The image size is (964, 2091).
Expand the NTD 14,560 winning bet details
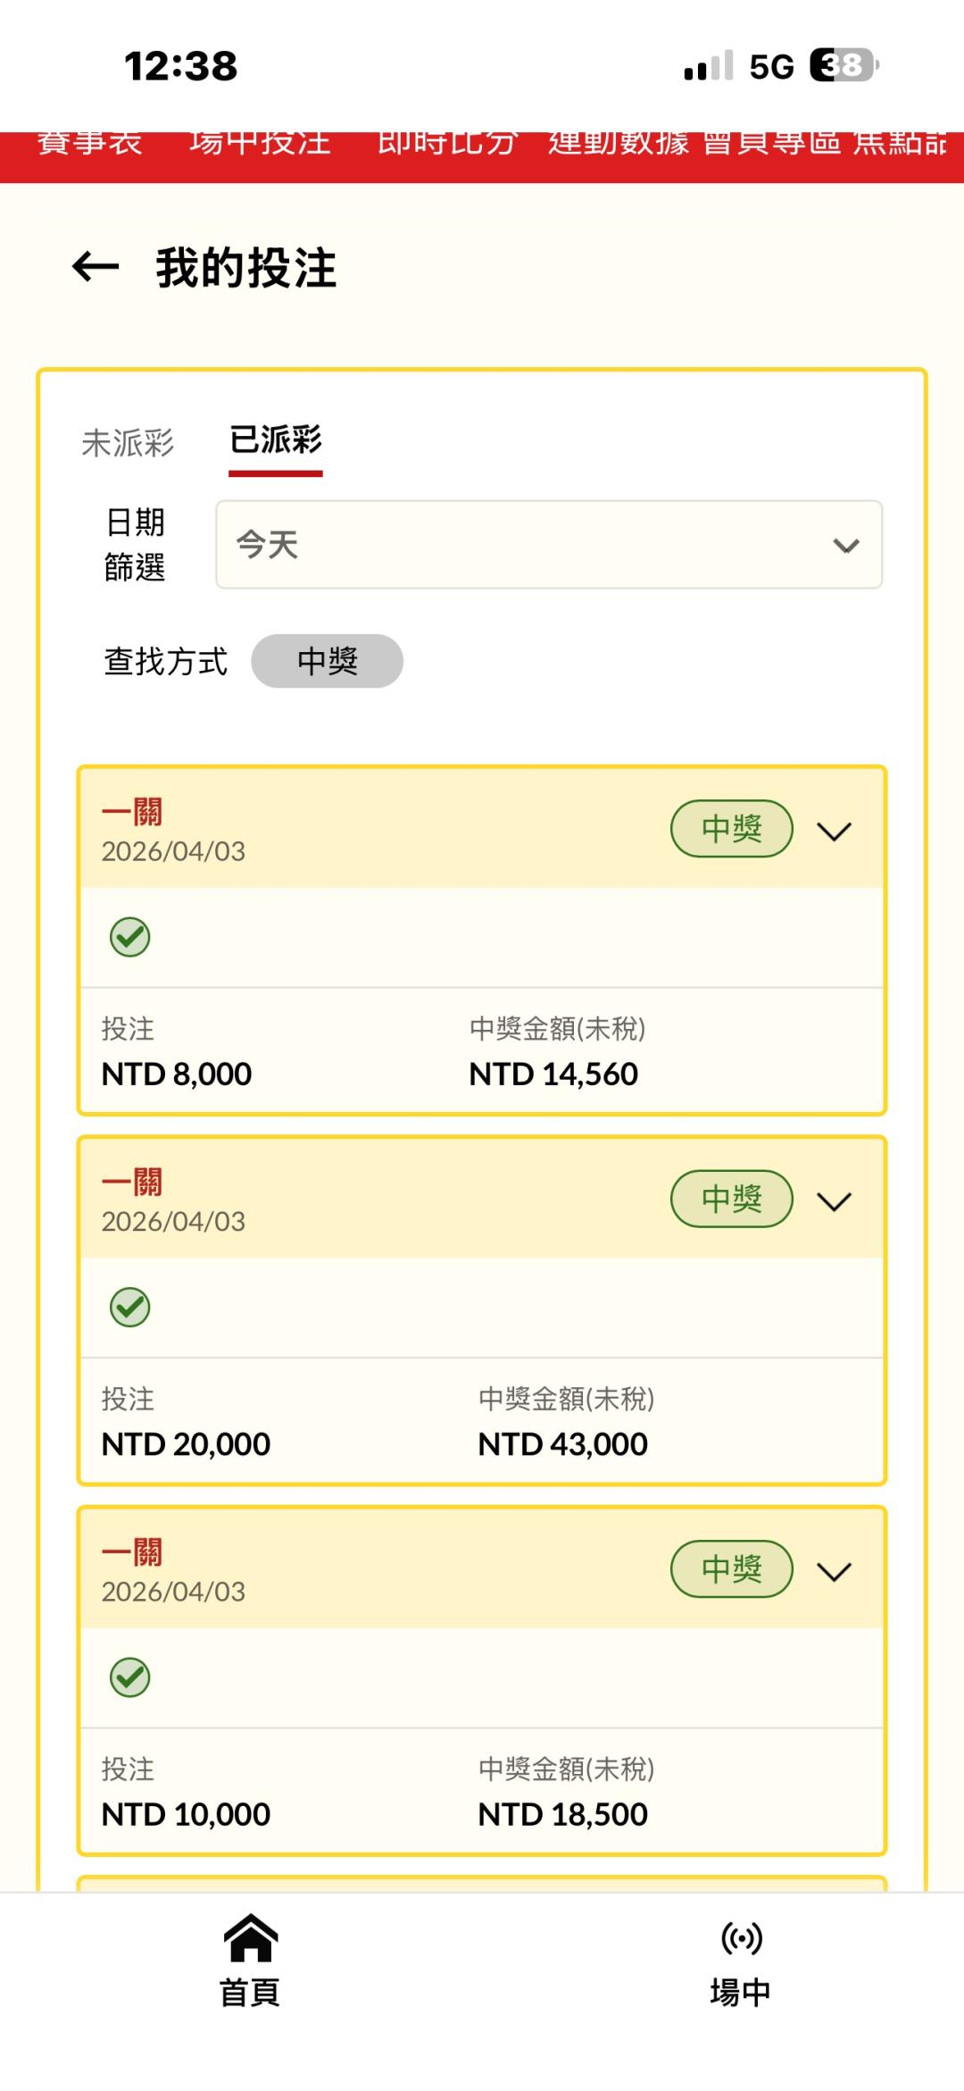pyautogui.click(x=835, y=832)
